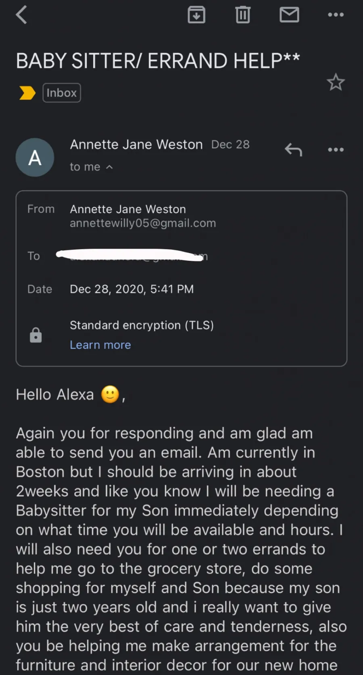Tap the Annette Jane Weston sender name header
This screenshot has width=363, height=675.
[136, 145]
